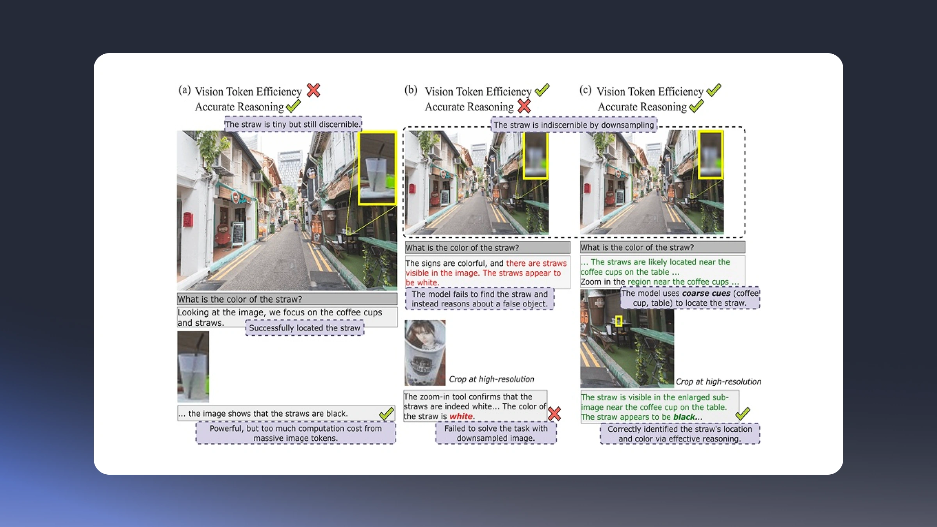This screenshot has height=527, width=937.
Task: Click the green check next to 'straws are black' answer
Action: pyautogui.click(x=387, y=414)
